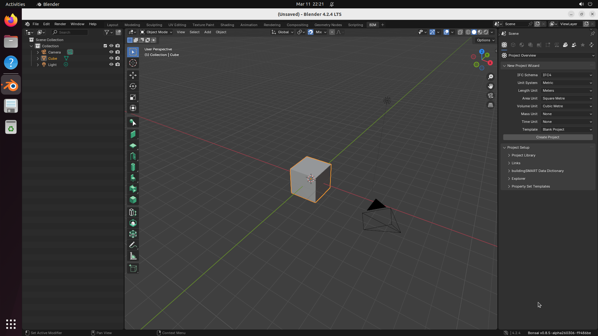Switch to camera view using the camera icon

(491, 96)
